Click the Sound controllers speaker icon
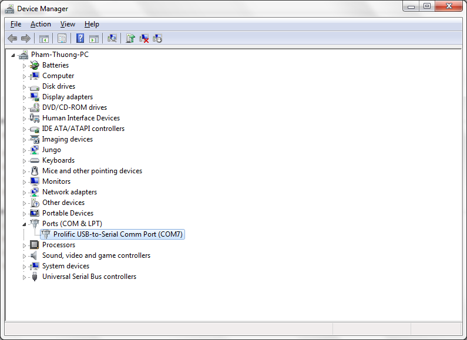This screenshot has width=467, height=340. pyautogui.click(x=34, y=255)
